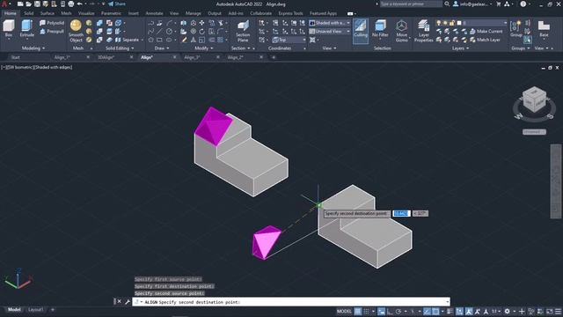Image resolution: width=563 pixels, height=317 pixels.
Task: Switch to the Layout1 tab
Action: [35, 309]
